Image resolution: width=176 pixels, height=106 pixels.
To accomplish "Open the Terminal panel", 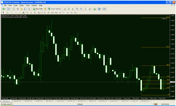I will point(25,9).
